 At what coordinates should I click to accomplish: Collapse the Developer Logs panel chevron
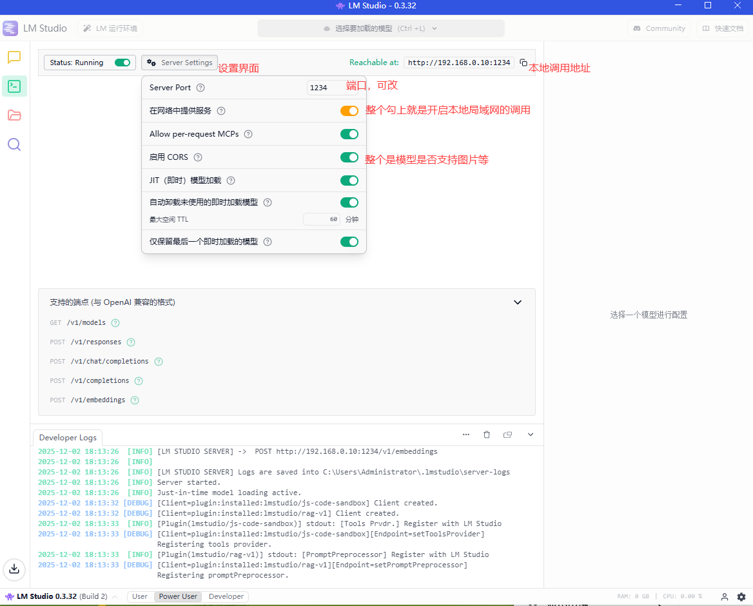coord(531,435)
